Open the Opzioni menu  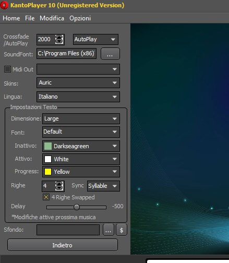click(80, 18)
